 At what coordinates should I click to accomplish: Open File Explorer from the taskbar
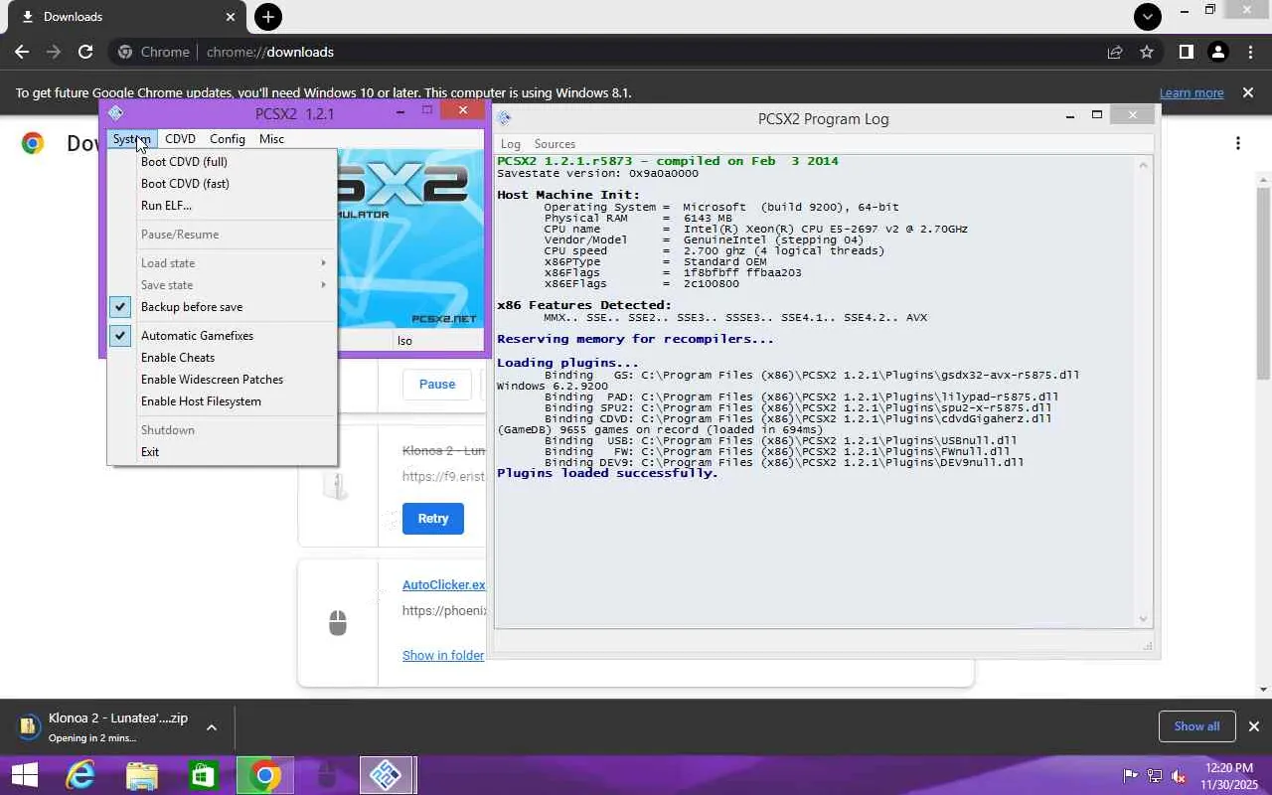(x=142, y=775)
